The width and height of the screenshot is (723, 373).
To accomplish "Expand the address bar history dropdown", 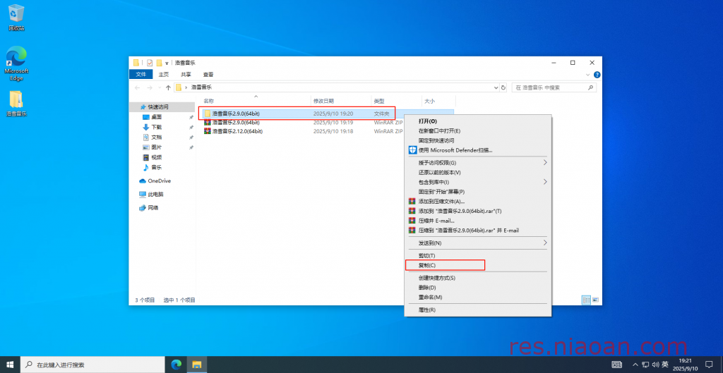I will tap(496, 87).
